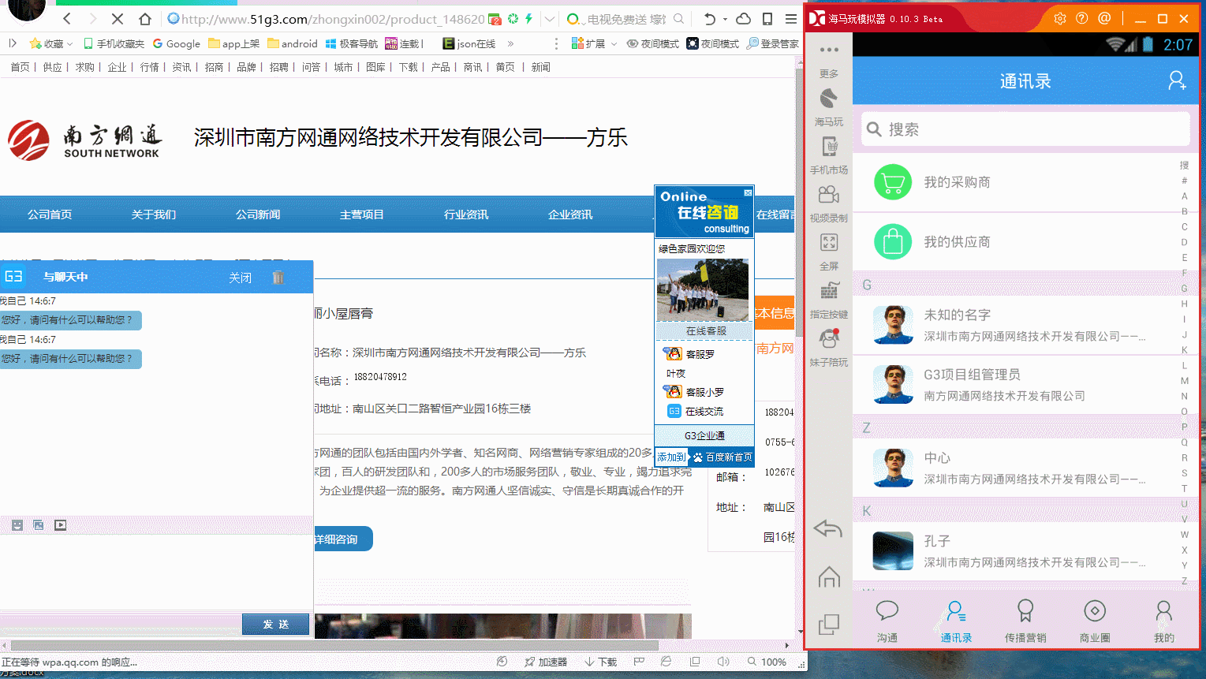Open contact 孔子 in the list
This screenshot has height=679, width=1206.
click(x=1017, y=550)
